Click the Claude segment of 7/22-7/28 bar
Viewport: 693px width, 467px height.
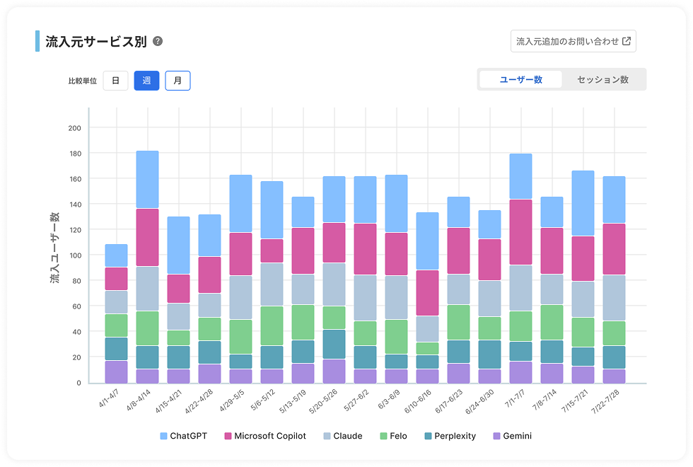(x=614, y=298)
